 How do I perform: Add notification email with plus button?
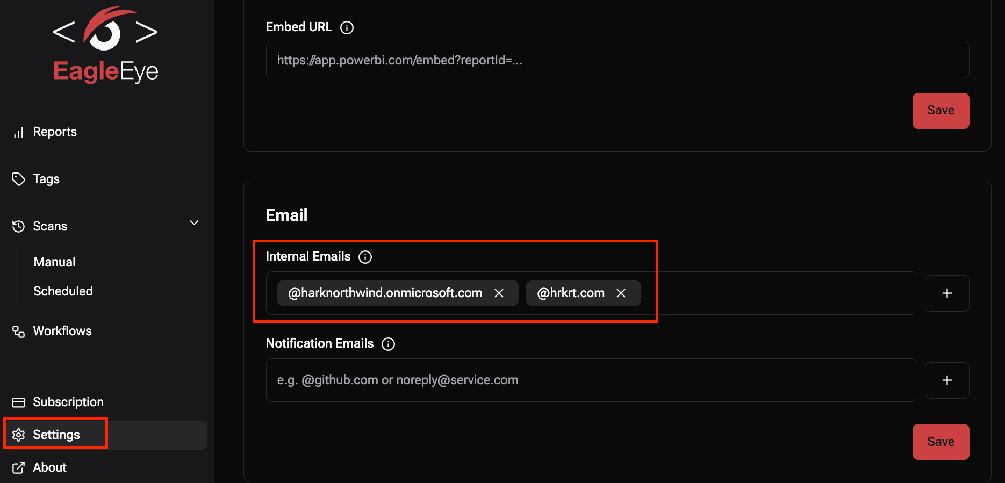(947, 380)
